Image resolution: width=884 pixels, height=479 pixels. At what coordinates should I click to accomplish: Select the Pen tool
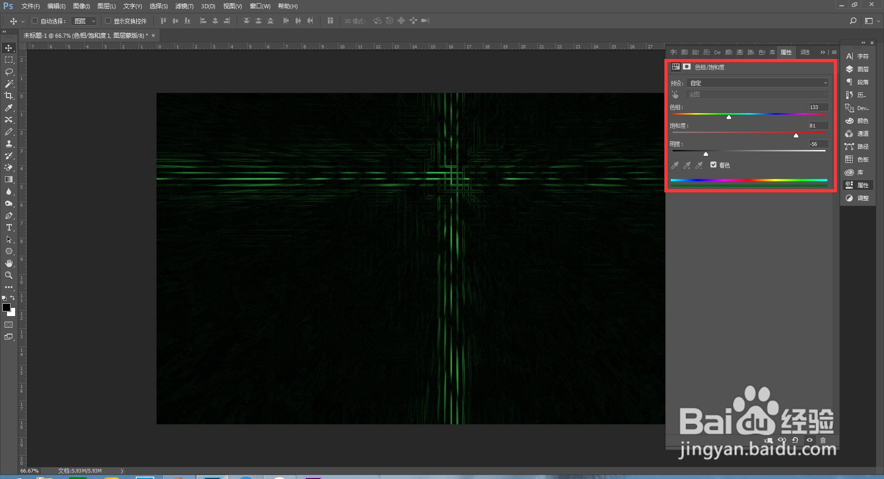9,215
